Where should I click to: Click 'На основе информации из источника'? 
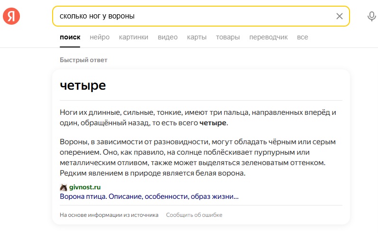[x=109, y=215]
